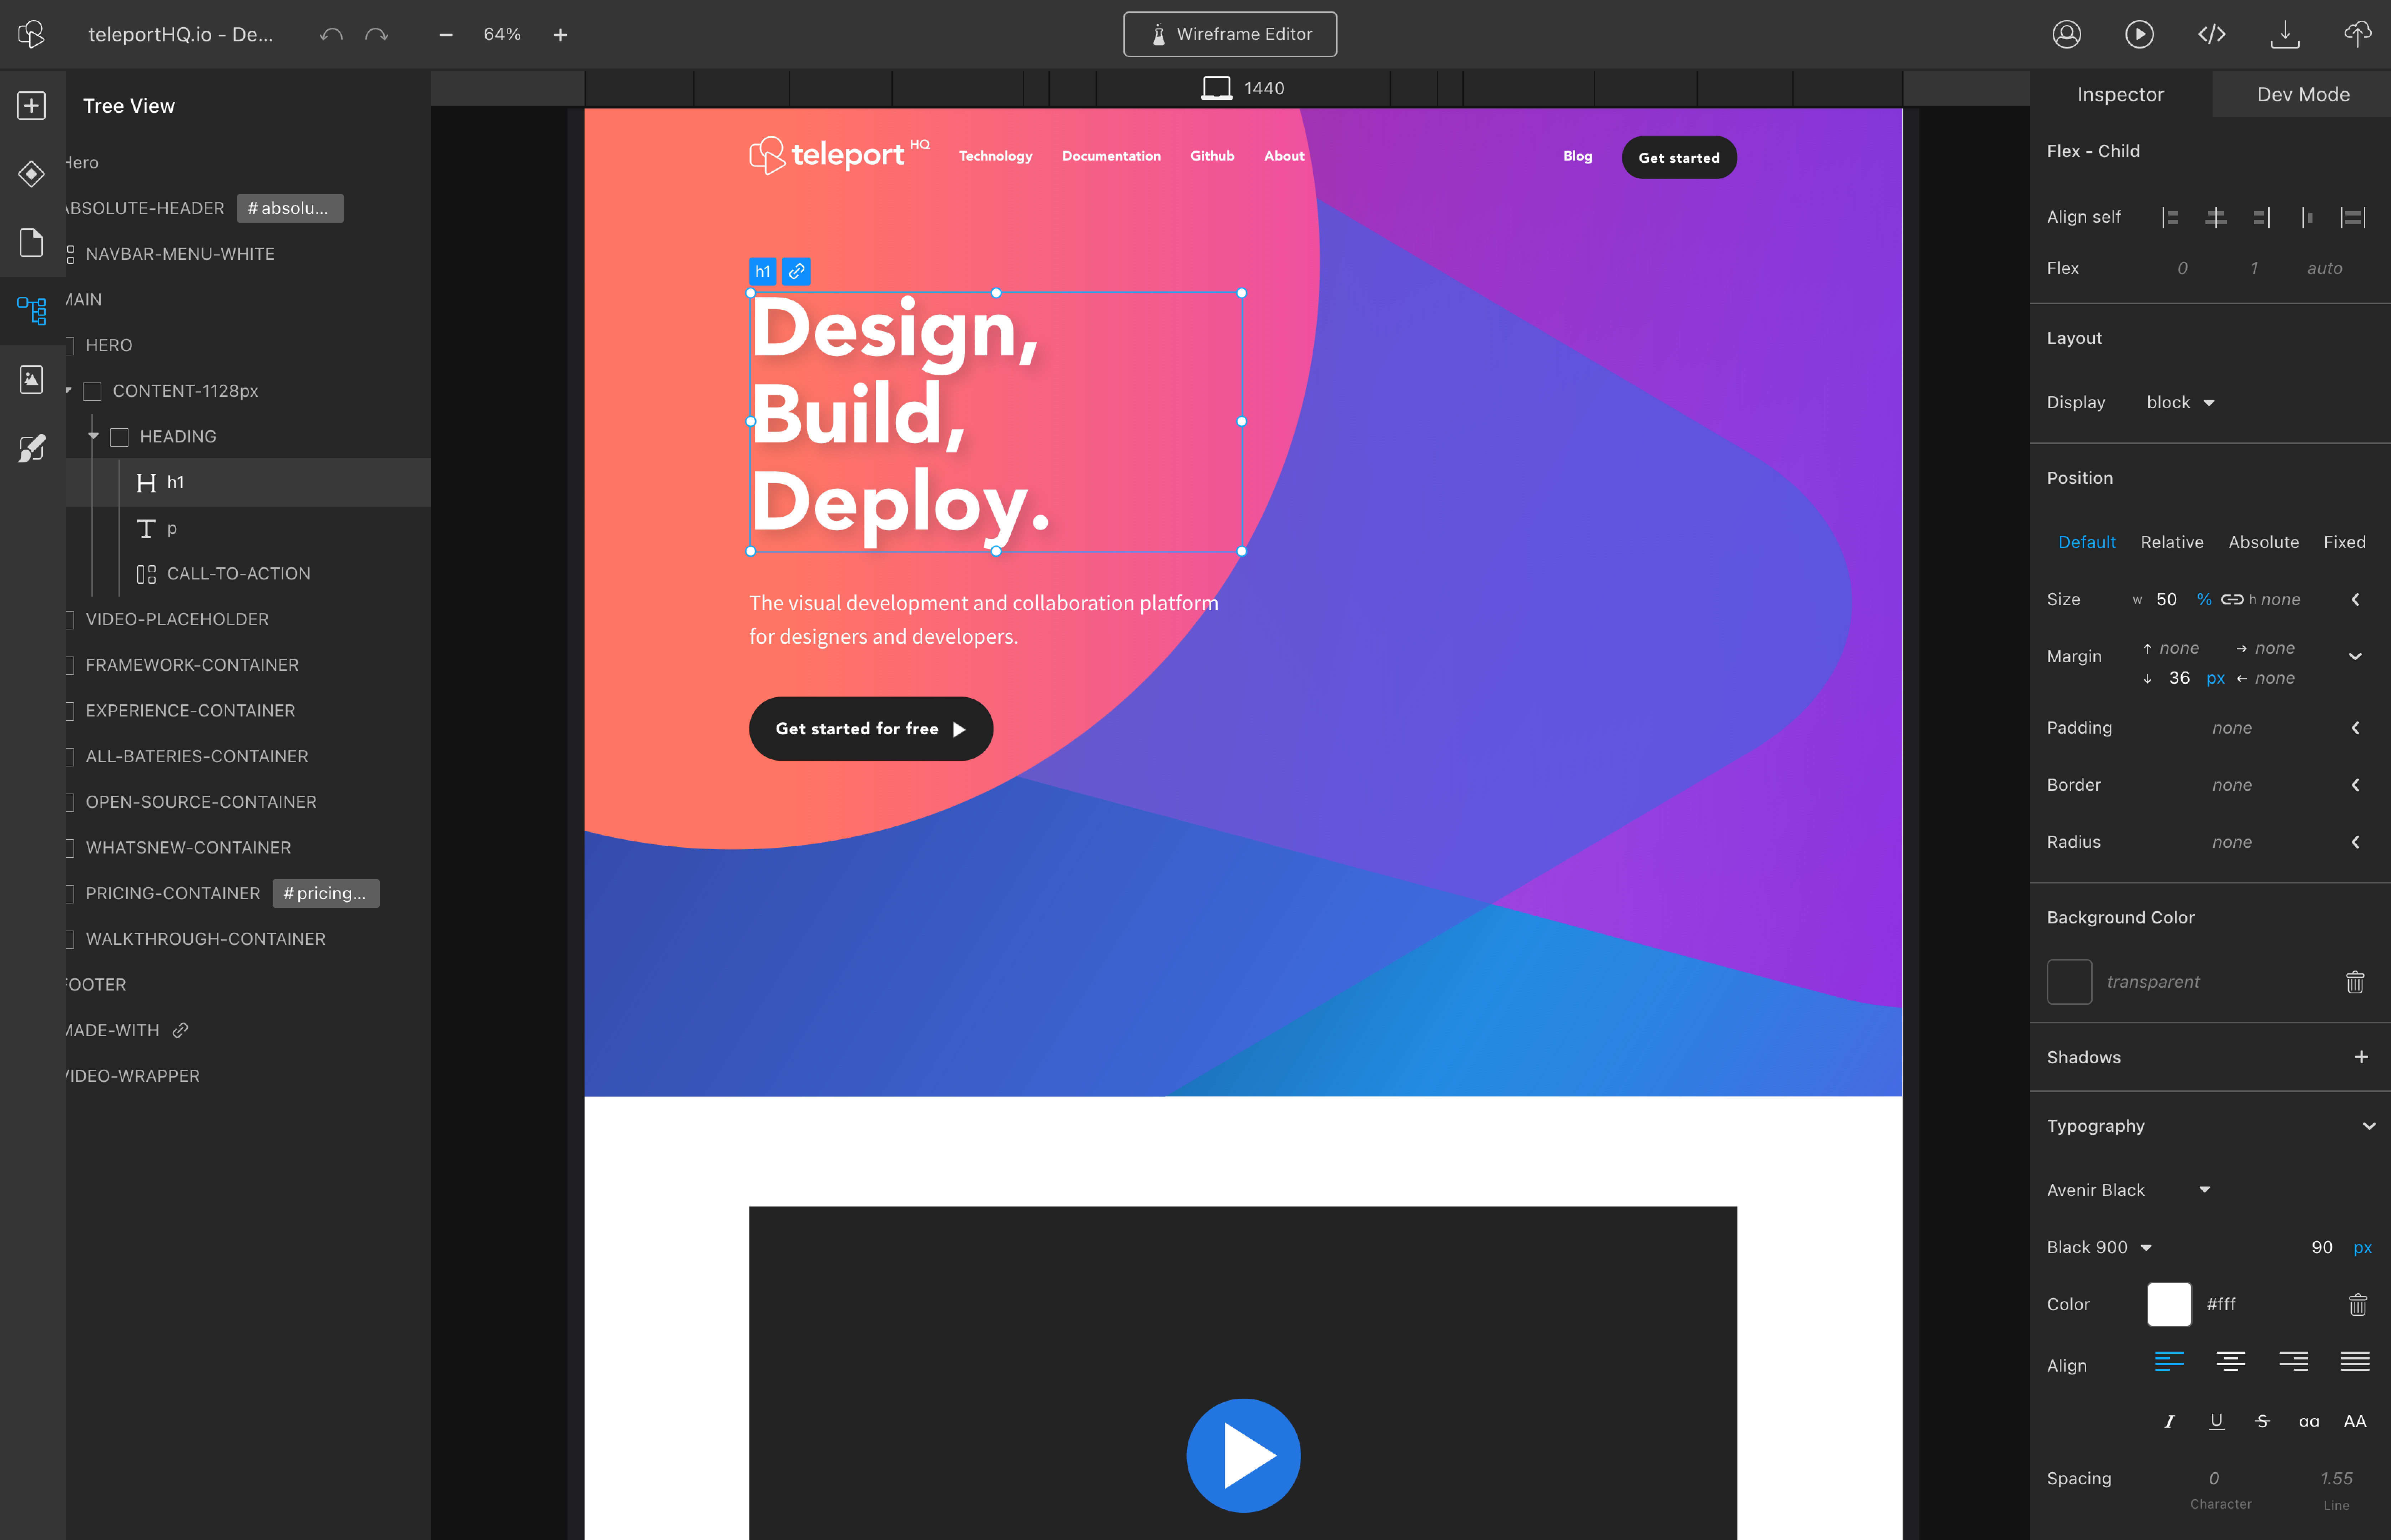The image size is (2391, 1540).
Task: Expand the Padding options chevron
Action: point(2355,728)
